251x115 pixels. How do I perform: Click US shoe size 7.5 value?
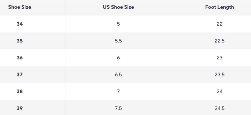click(118, 108)
